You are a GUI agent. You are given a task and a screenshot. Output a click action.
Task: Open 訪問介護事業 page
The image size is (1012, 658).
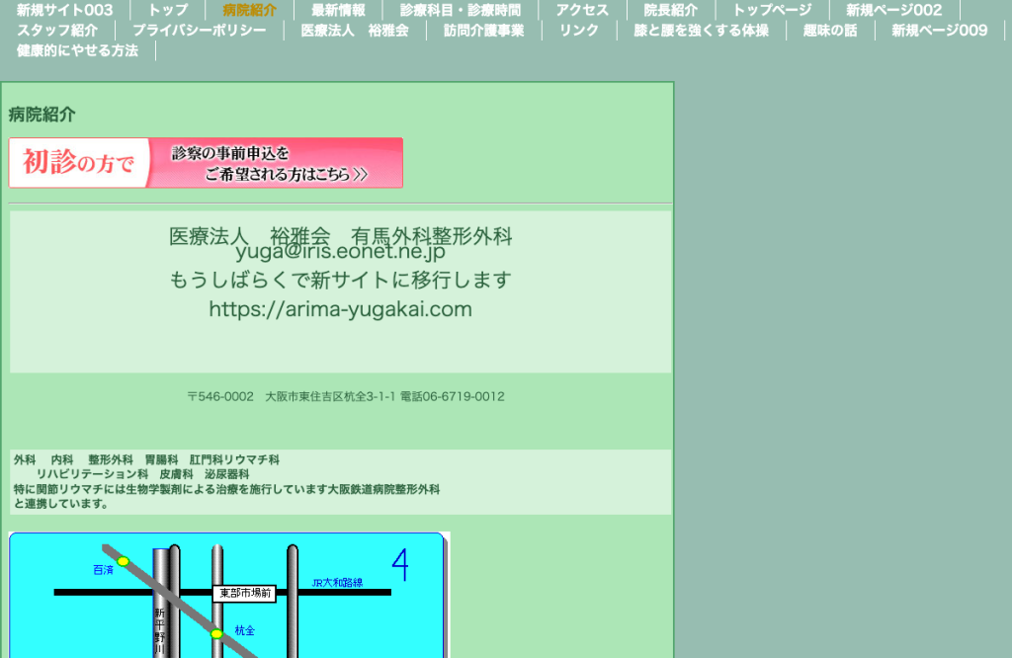click(x=483, y=31)
